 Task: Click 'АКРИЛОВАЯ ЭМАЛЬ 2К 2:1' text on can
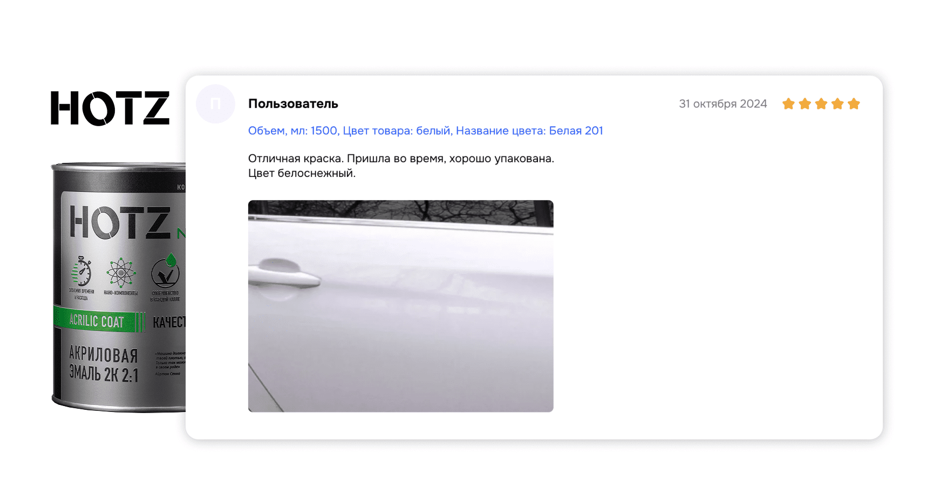[104, 365]
